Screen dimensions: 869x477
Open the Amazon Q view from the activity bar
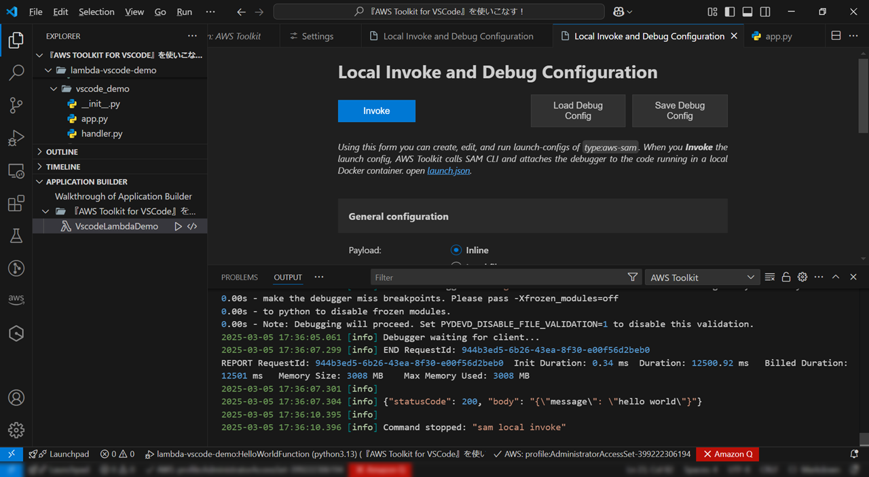pyautogui.click(x=16, y=333)
